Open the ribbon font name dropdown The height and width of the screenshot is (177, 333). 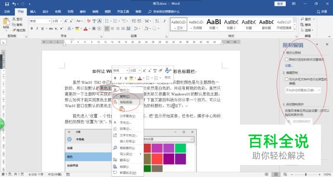[49, 21]
